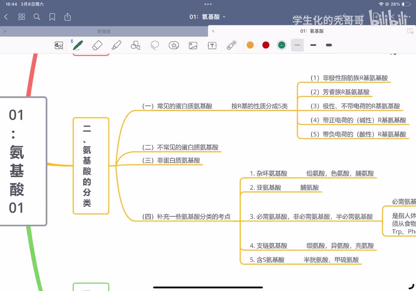
Task: Tap 脯氨酸 beside 亚氨基酸
Action: (310, 188)
